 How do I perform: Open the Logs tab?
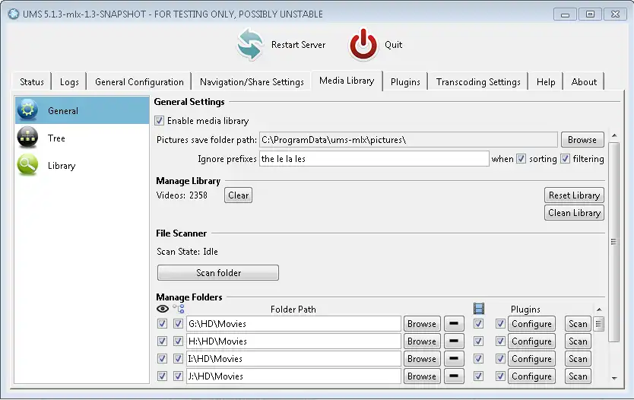click(69, 81)
